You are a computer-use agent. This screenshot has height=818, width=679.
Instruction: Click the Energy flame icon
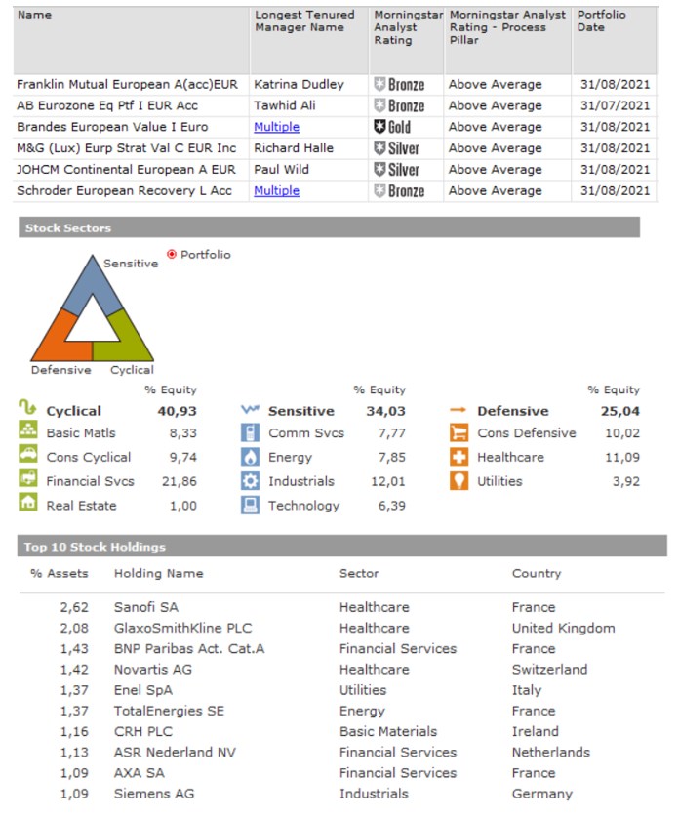251,457
